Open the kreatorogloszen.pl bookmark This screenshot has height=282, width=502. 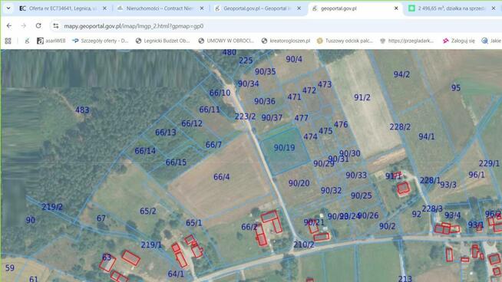point(286,41)
